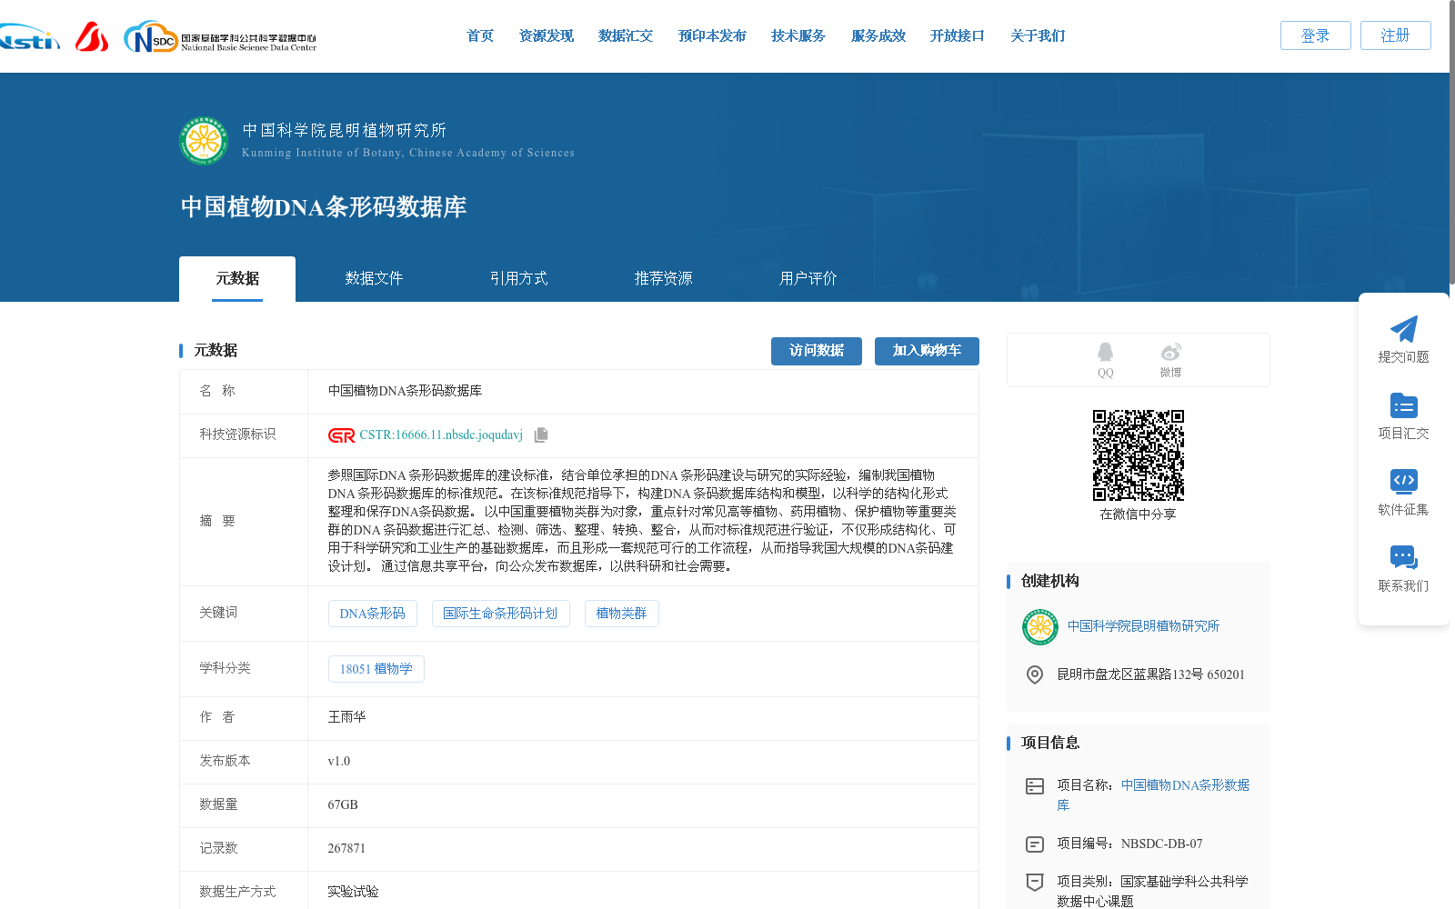
Task: Click version value v1.0
Action: point(339,762)
